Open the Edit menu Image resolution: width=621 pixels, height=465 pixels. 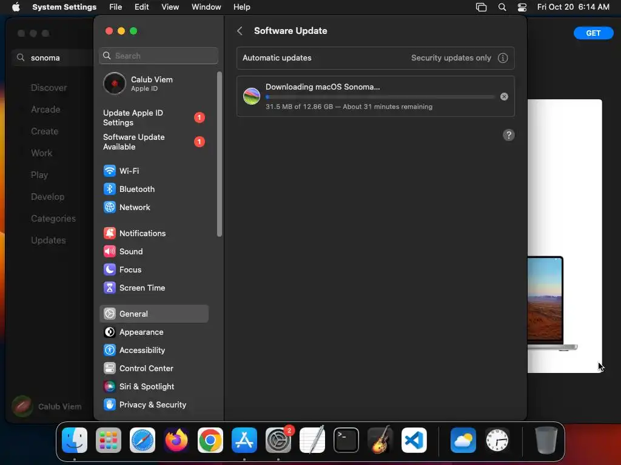pyautogui.click(x=142, y=7)
